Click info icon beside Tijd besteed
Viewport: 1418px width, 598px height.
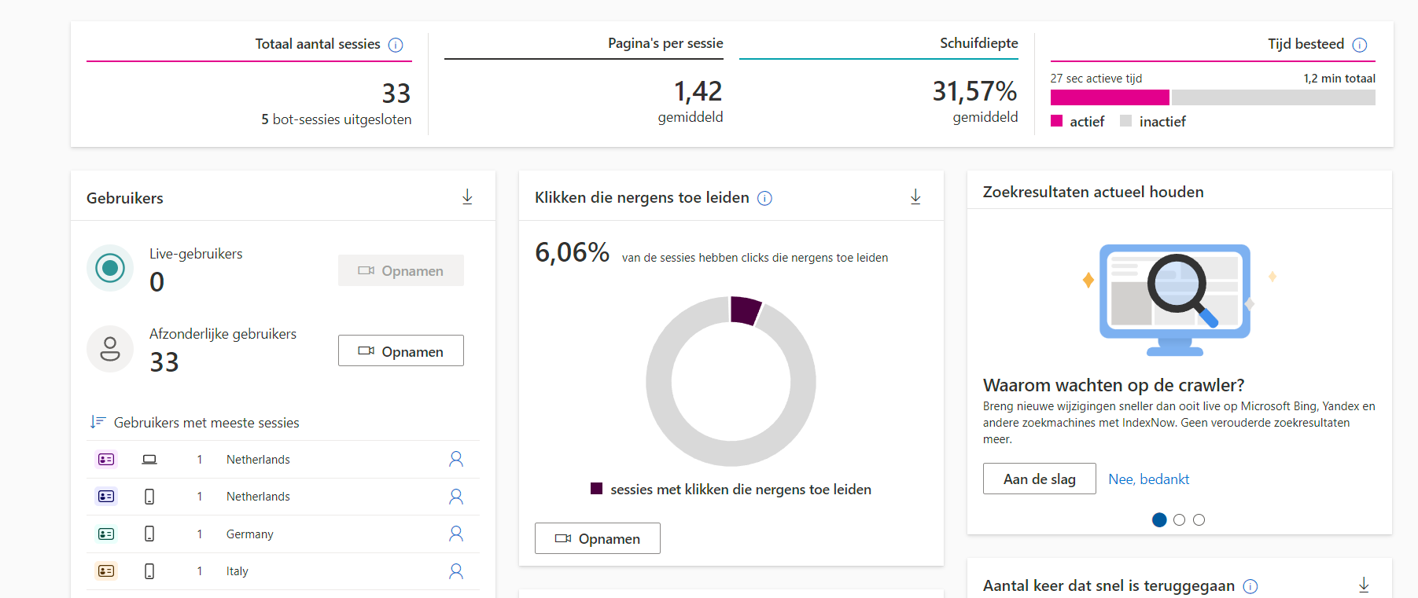1359,45
